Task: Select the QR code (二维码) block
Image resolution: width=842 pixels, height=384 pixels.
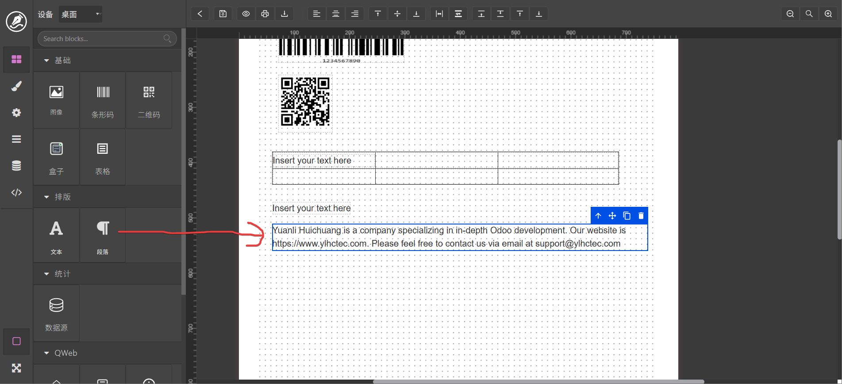Action: click(149, 101)
